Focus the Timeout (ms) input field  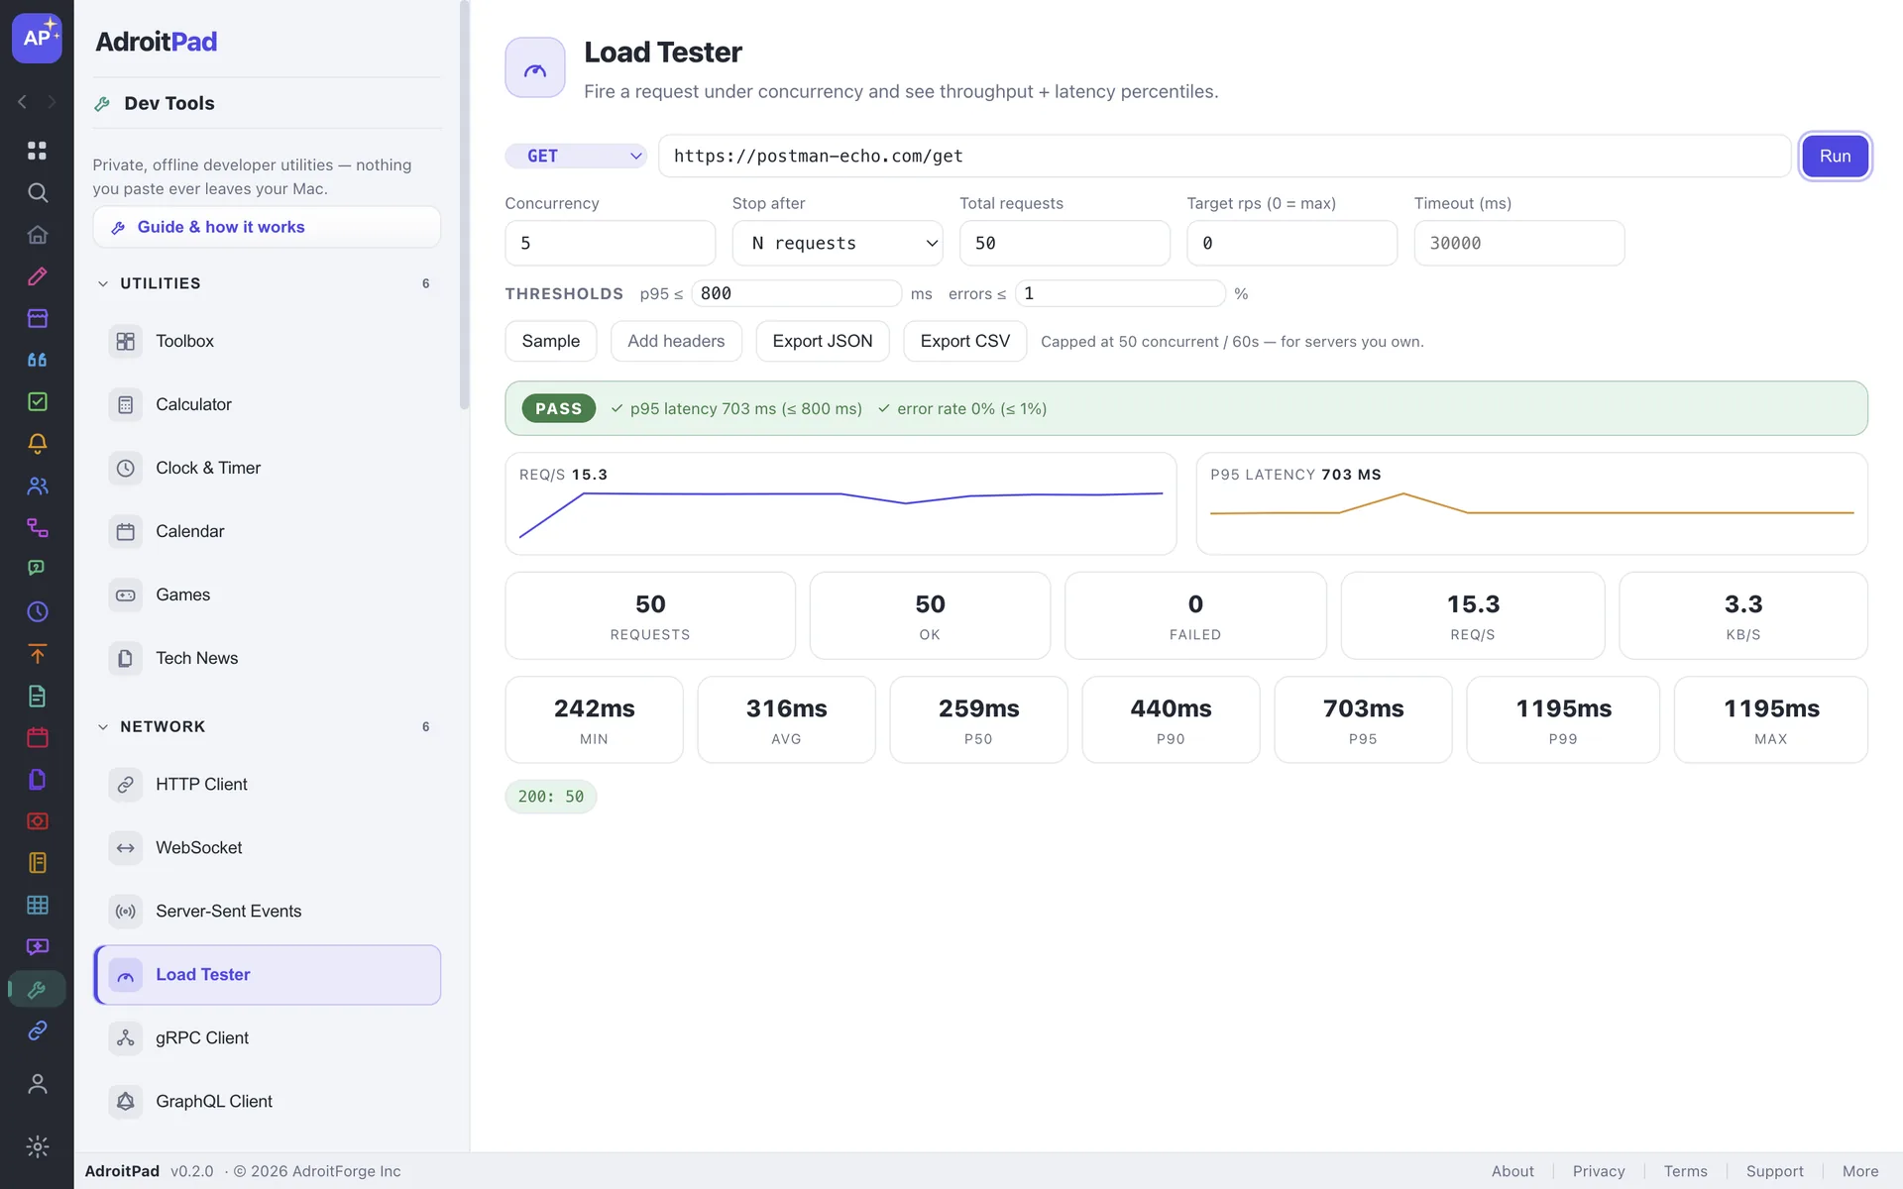pyautogui.click(x=1519, y=243)
